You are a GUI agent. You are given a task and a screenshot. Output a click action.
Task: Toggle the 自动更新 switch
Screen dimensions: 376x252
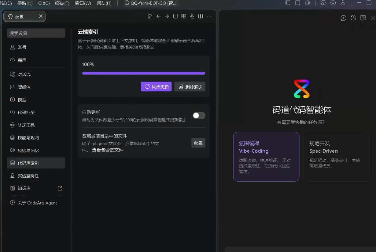click(199, 115)
